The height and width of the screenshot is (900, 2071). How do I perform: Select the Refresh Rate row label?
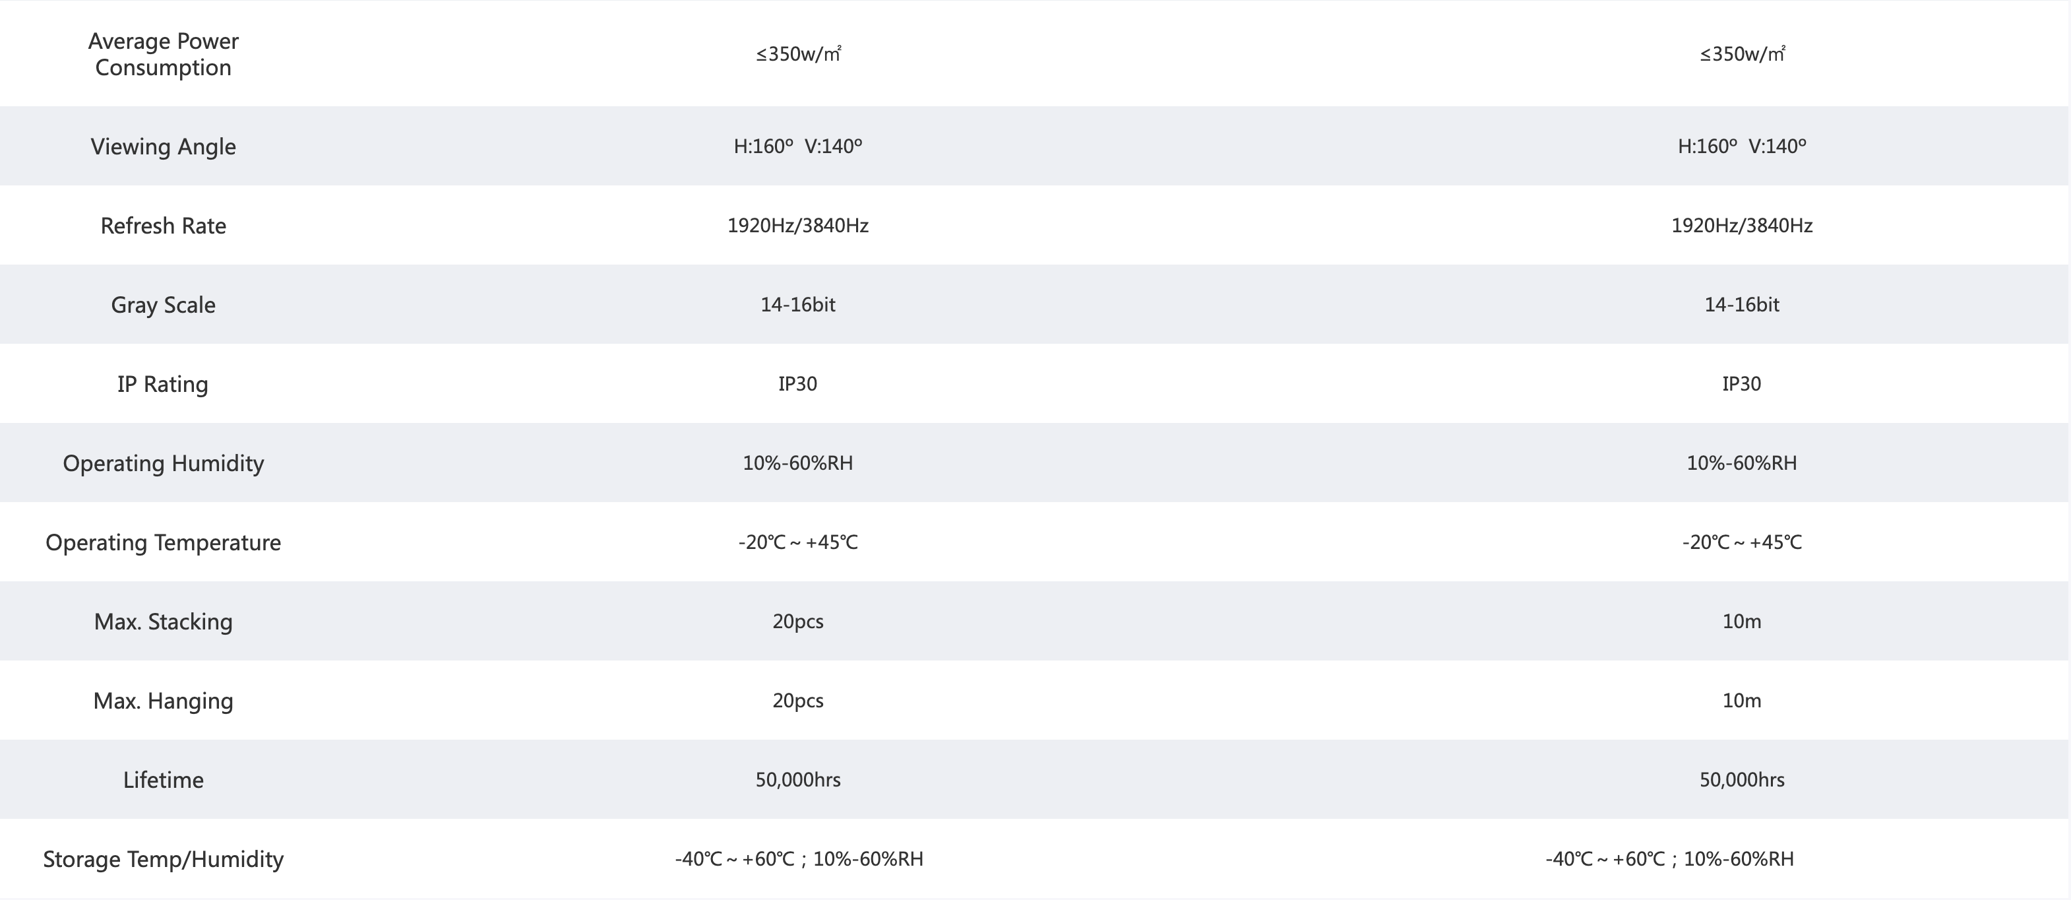(163, 225)
